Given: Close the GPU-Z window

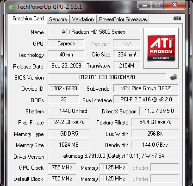Looking at the screenshot, I should (174, 5).
